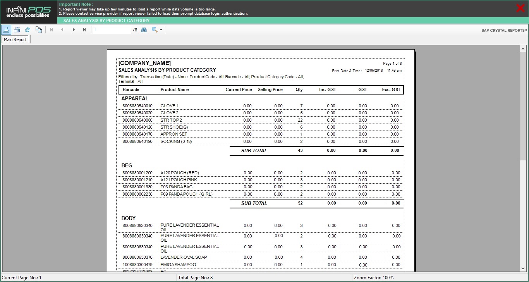Screen dimensions: 529x282
Task: Click the P03 PANDA BAG product name
Action: coord(176,187)
